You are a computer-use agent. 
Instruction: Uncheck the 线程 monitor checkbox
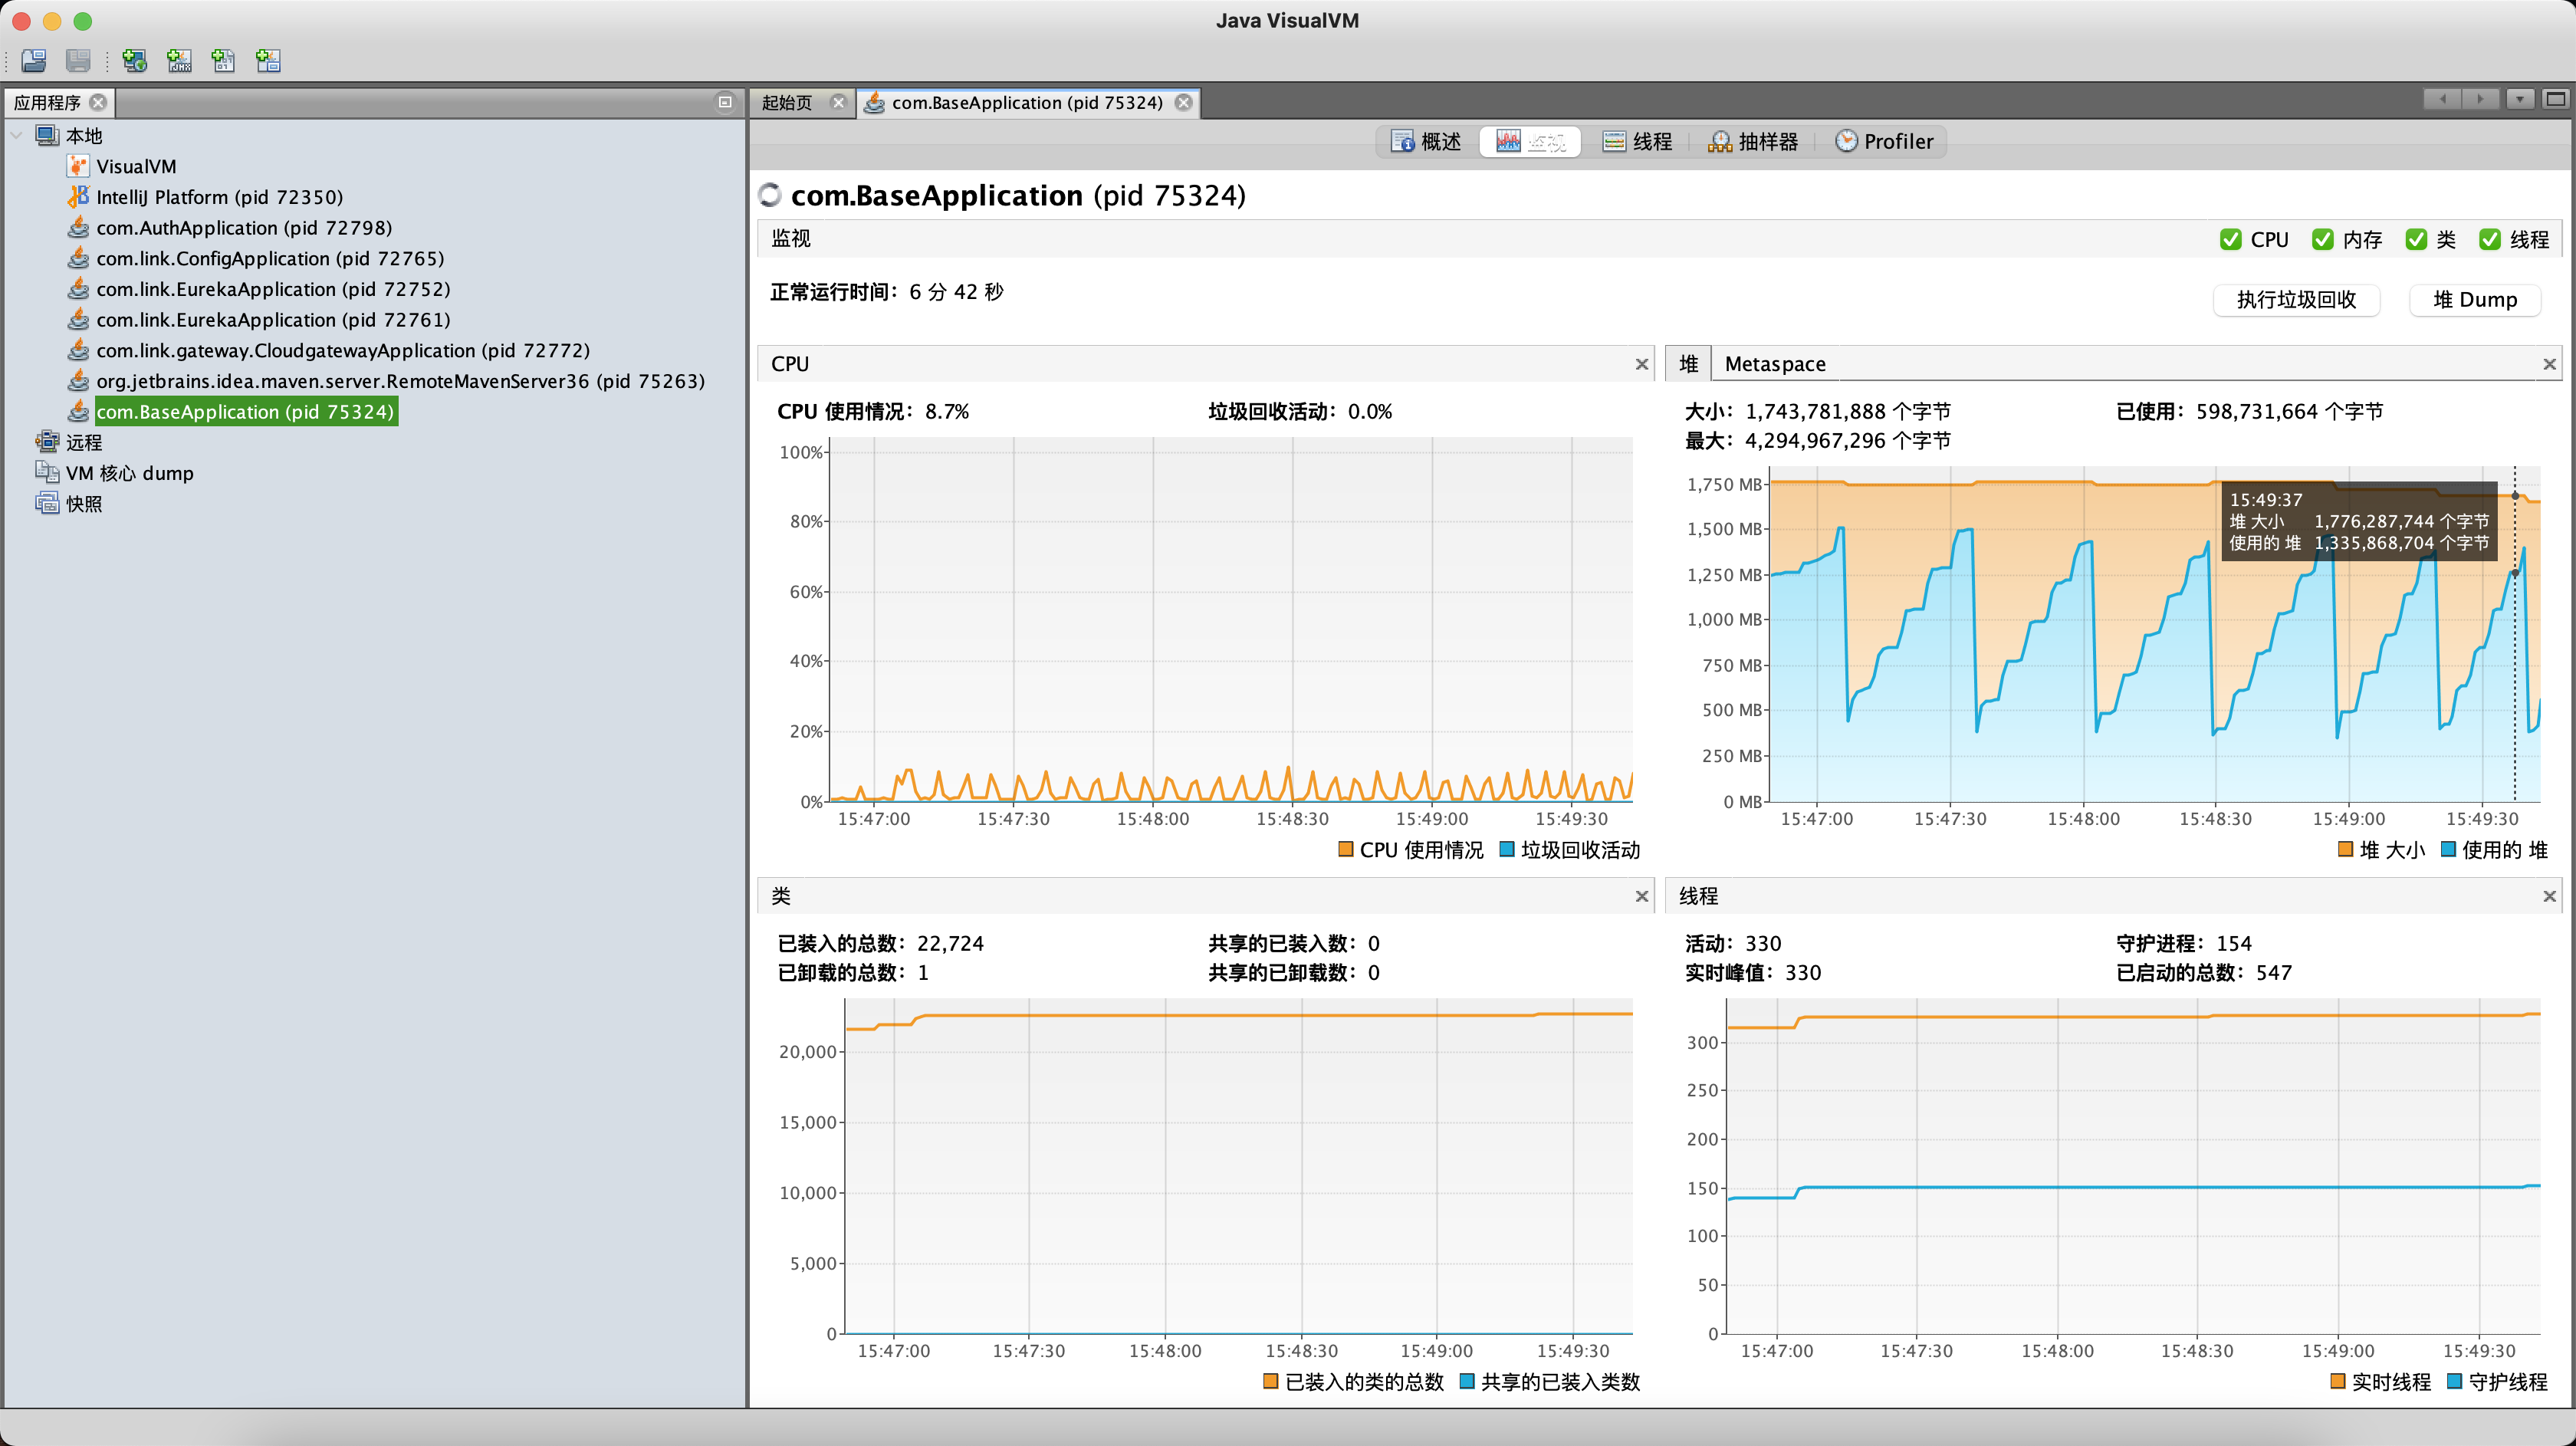2490,240
